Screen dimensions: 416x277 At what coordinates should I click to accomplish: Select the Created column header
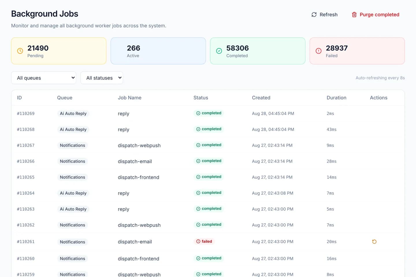pos(261,98)
